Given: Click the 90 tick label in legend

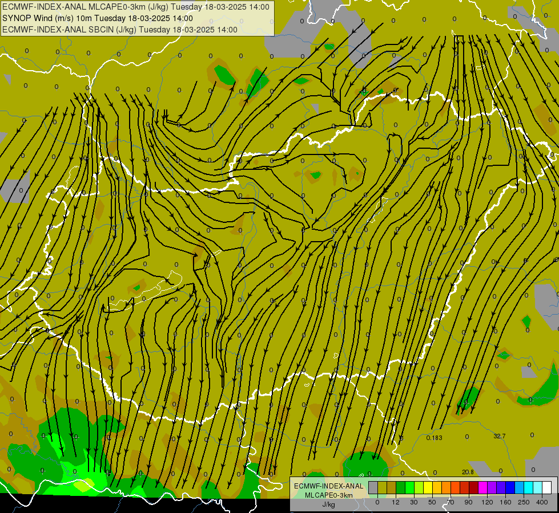Looking at the screenshot, I should 468,503.
